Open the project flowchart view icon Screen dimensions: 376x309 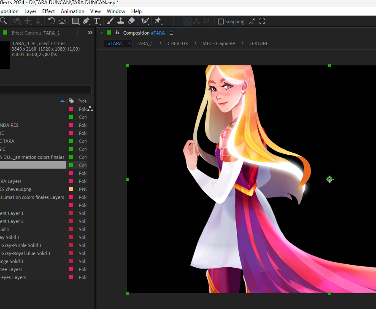pyautogui.click(x=90, y=109)
